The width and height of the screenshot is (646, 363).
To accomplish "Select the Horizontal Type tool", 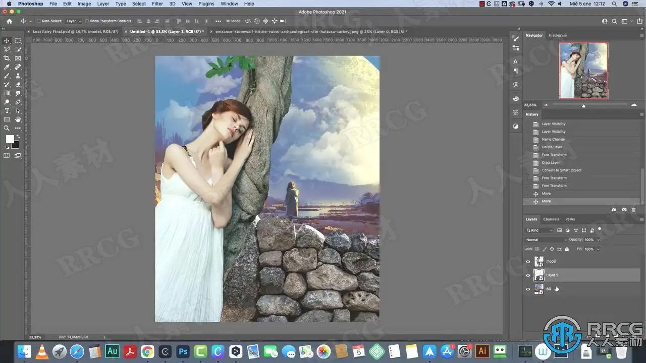I will pos(7,111).
